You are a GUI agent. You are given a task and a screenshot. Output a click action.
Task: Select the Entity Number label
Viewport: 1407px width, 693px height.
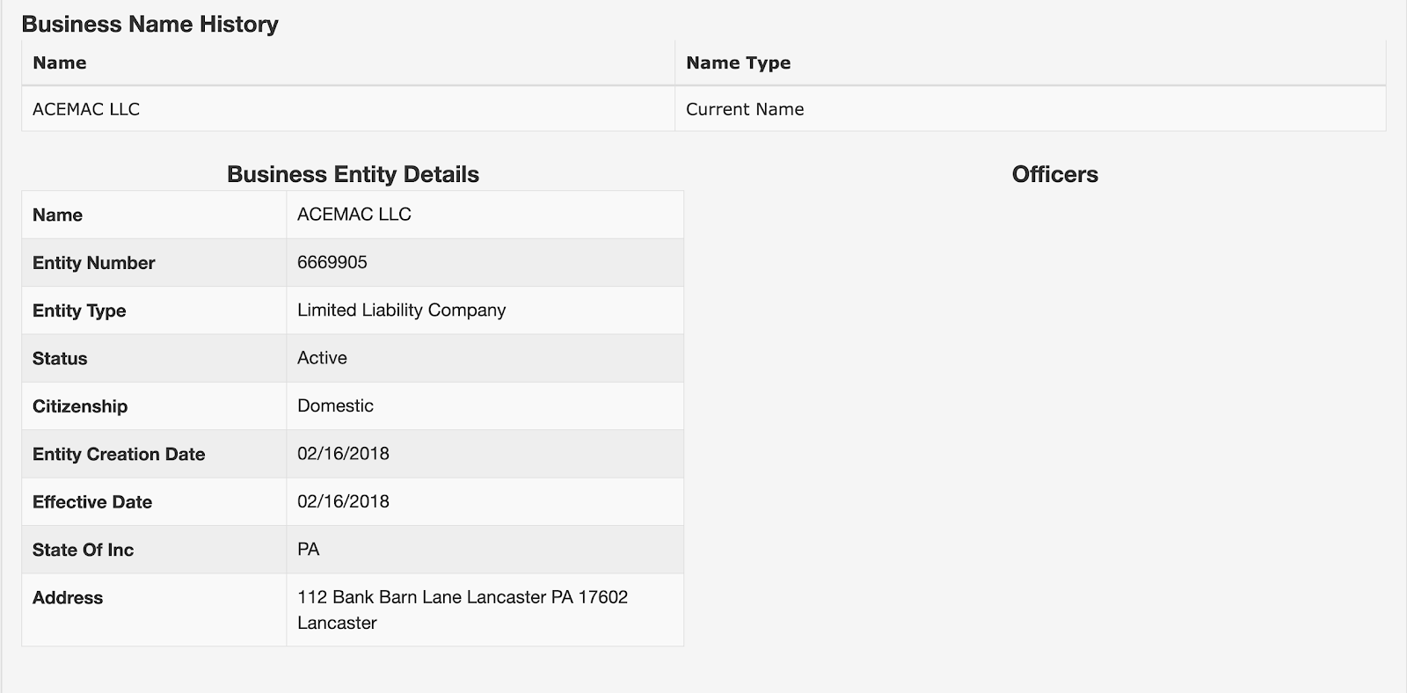click(x=93, y=263)
